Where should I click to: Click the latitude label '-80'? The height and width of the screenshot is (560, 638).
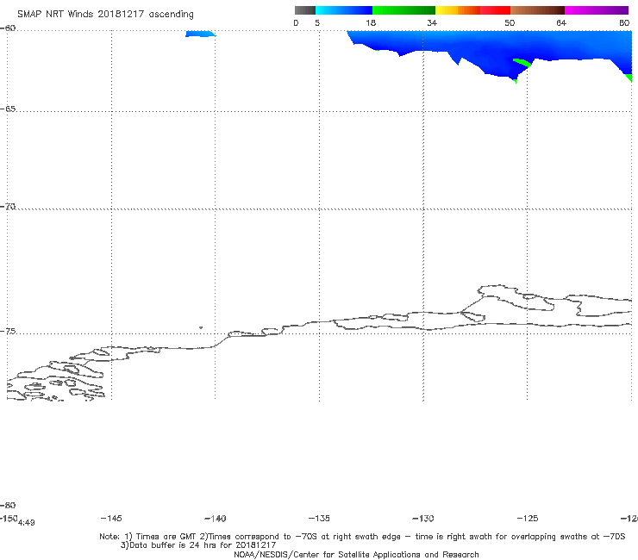[x=8, y=505]
